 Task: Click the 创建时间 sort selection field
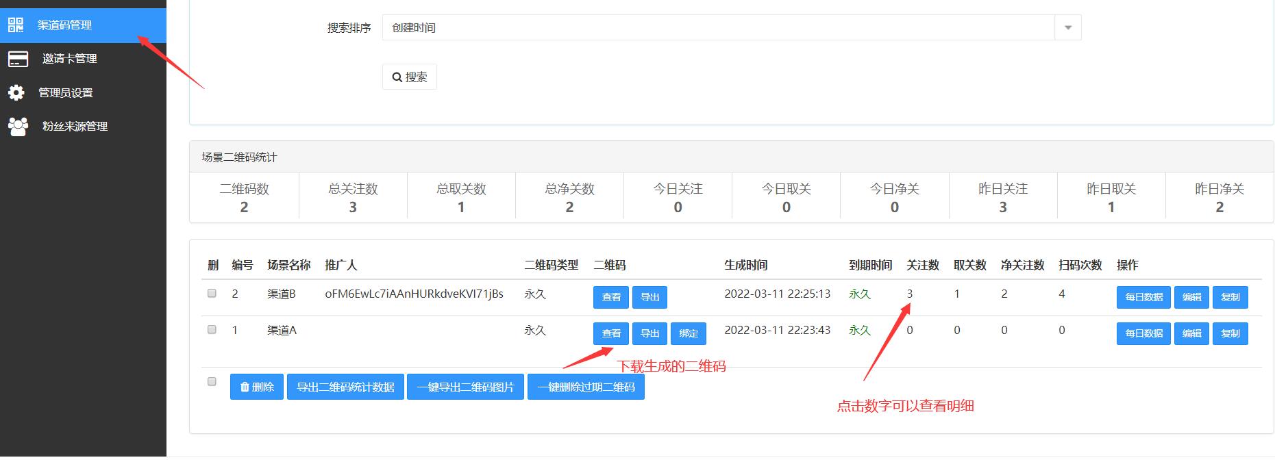(718, 28)
